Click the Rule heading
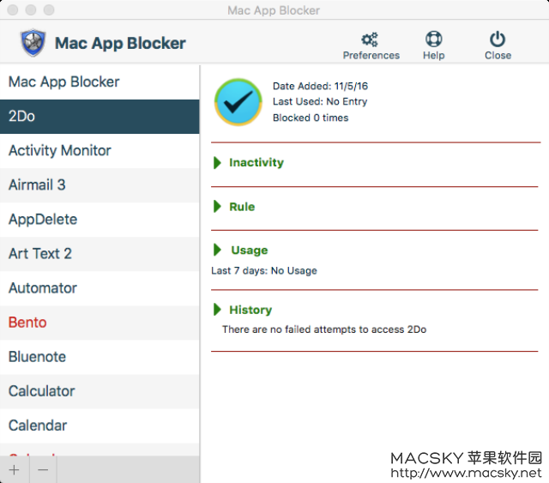549x483 pixels. click(x=242, y=207)
